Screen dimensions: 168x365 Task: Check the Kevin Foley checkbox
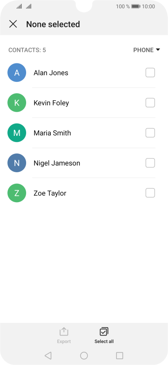coord(150,103)
